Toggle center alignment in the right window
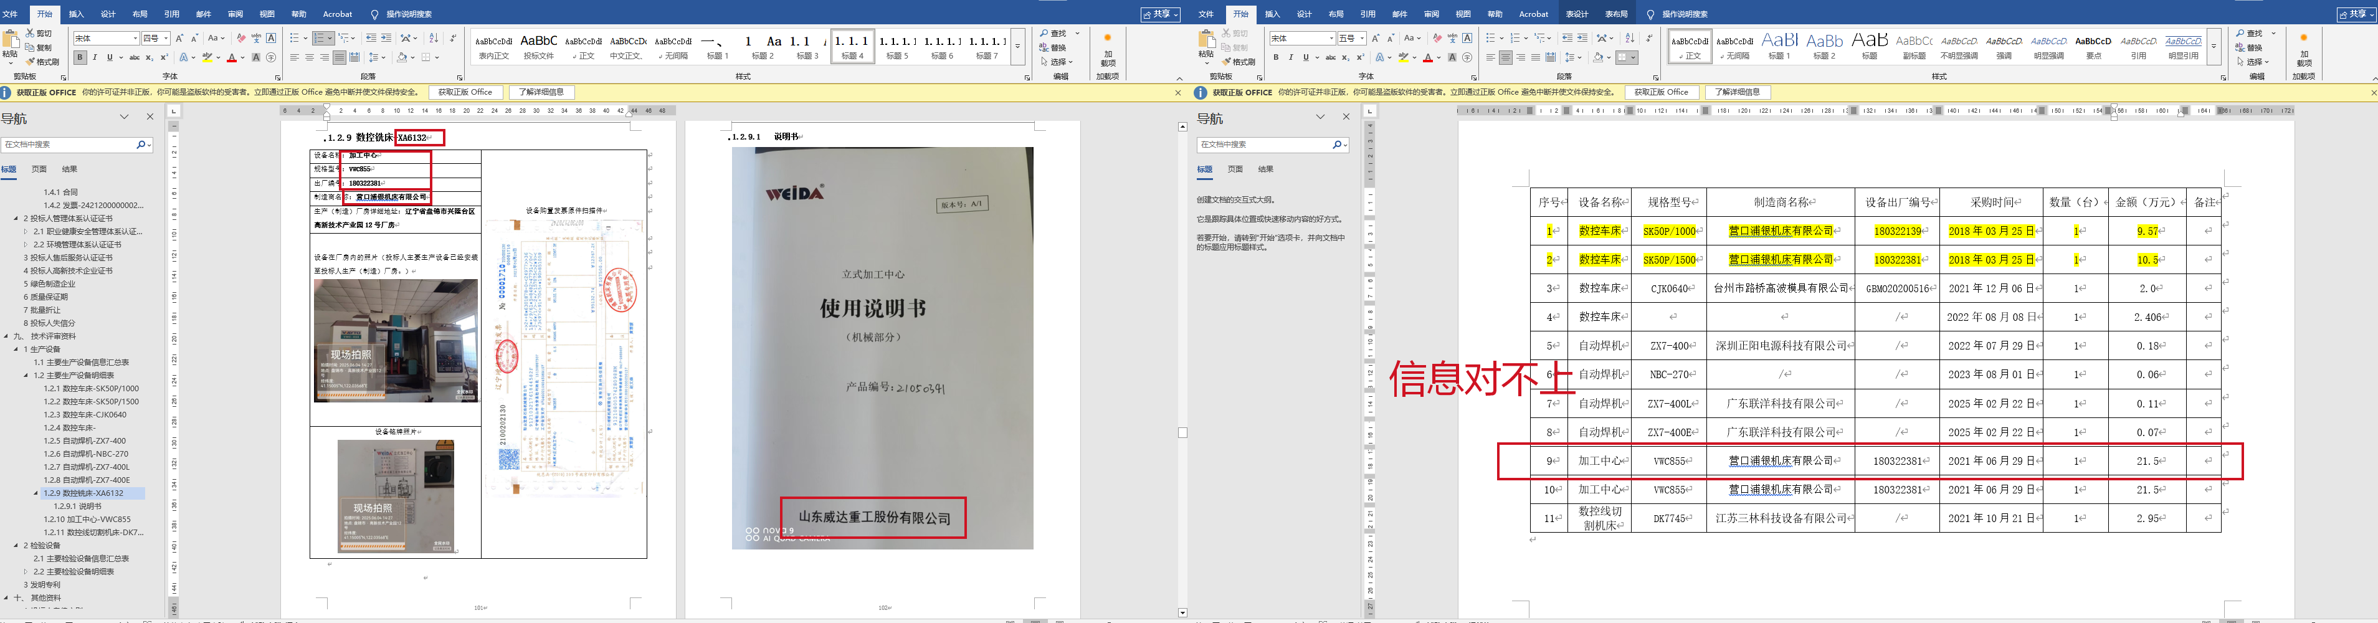Viewport: 2378px width, 623px height. [1506, 57]
